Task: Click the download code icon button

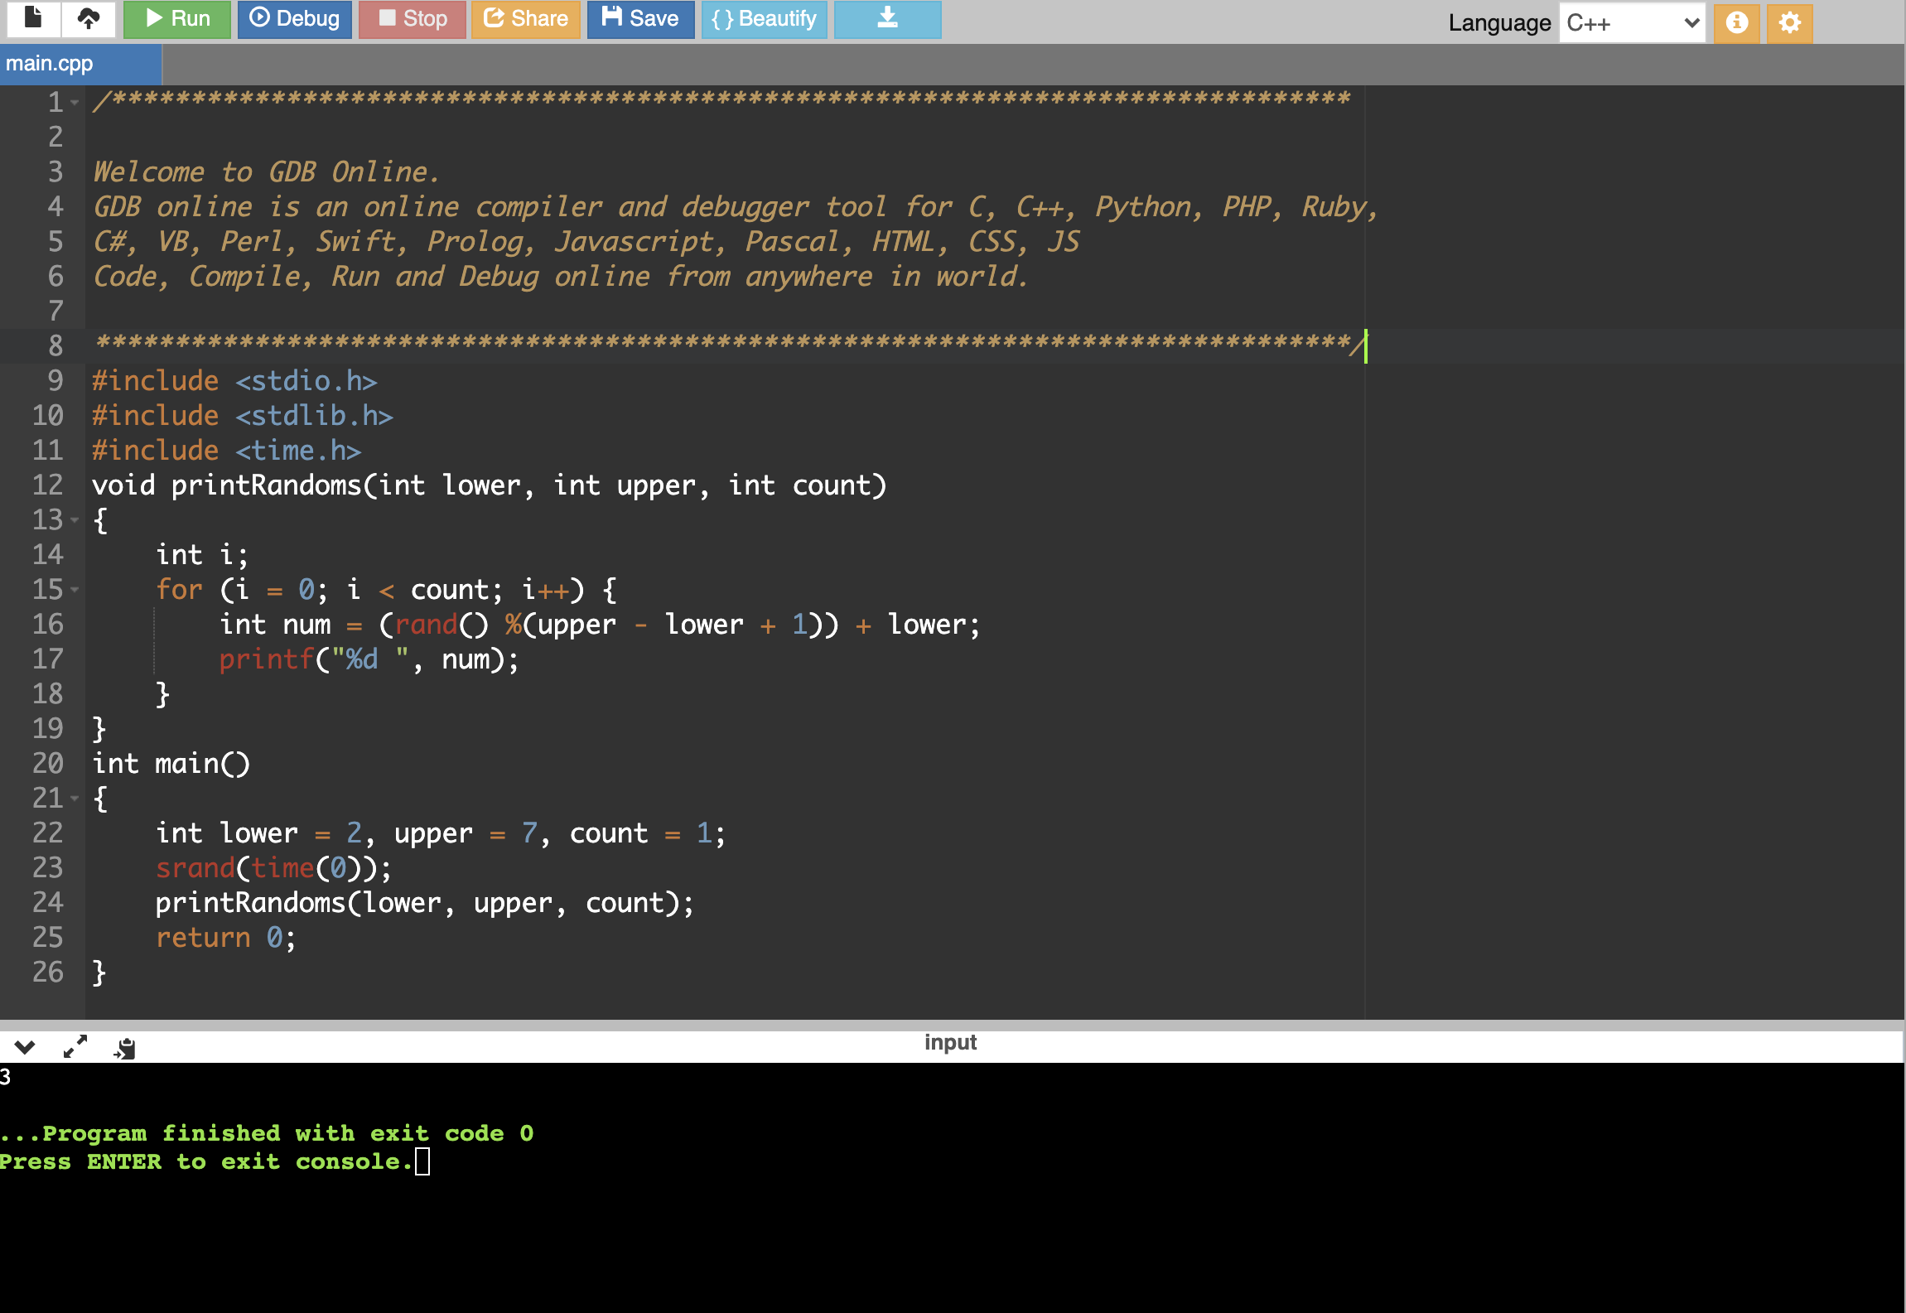Action: coord(886,18)
